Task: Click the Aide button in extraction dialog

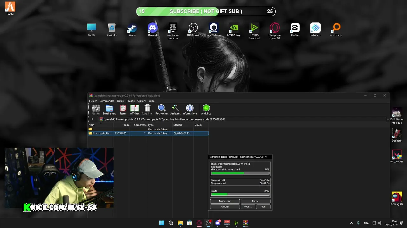Action: pos(263,206)
